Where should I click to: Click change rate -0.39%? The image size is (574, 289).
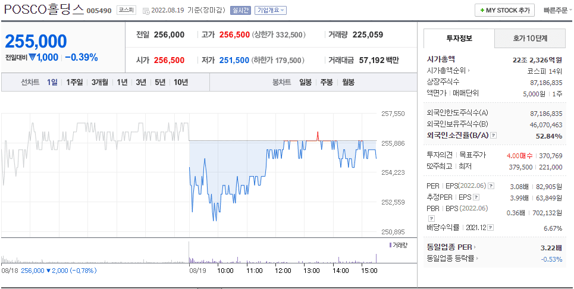[81, 58]
